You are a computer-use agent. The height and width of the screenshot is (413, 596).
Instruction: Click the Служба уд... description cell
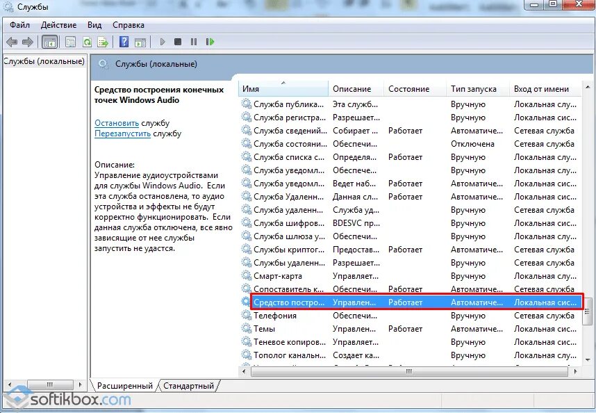[356, 210]
